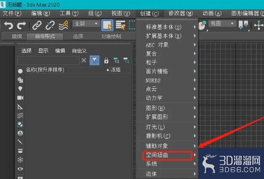Toggle display of containers icon
The height and width of the screenshot is (179, 264).
(x=20, y=151)
